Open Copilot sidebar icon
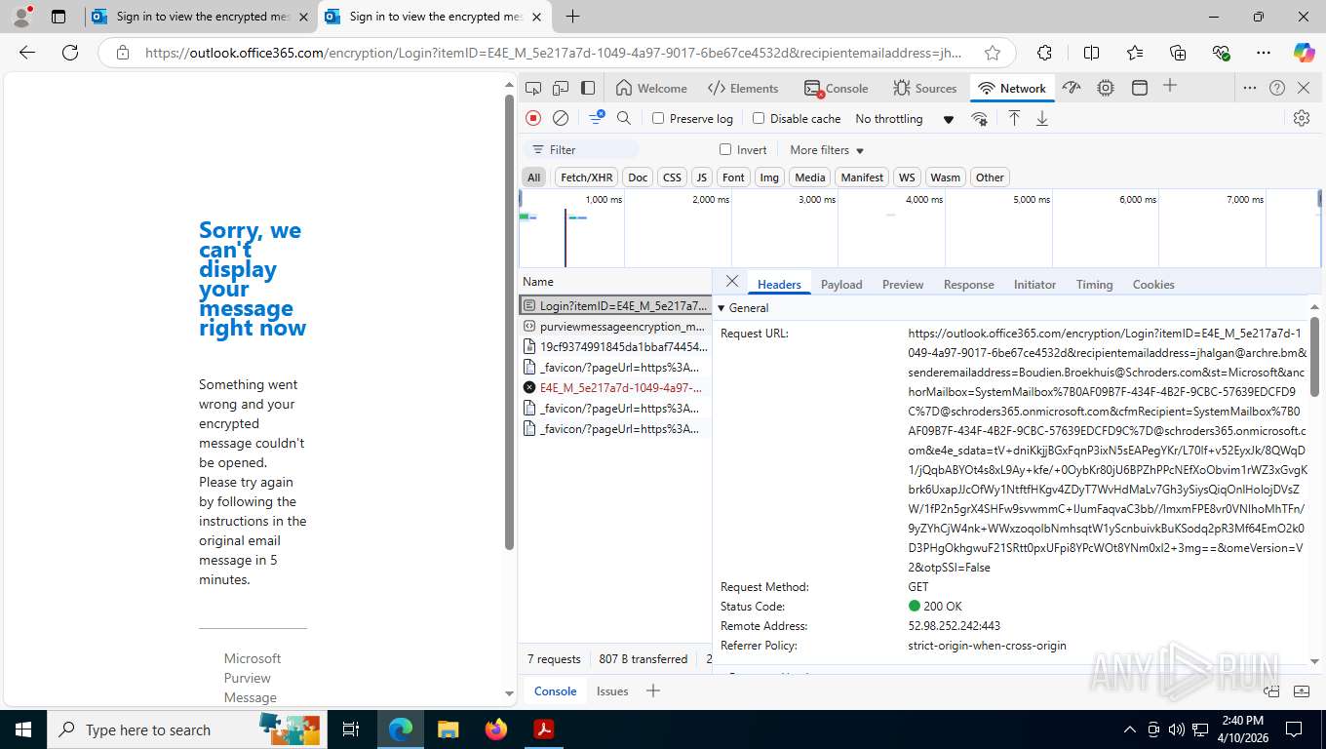The height and width of the screenshot is (749, 1326). tap(1304, 53)
